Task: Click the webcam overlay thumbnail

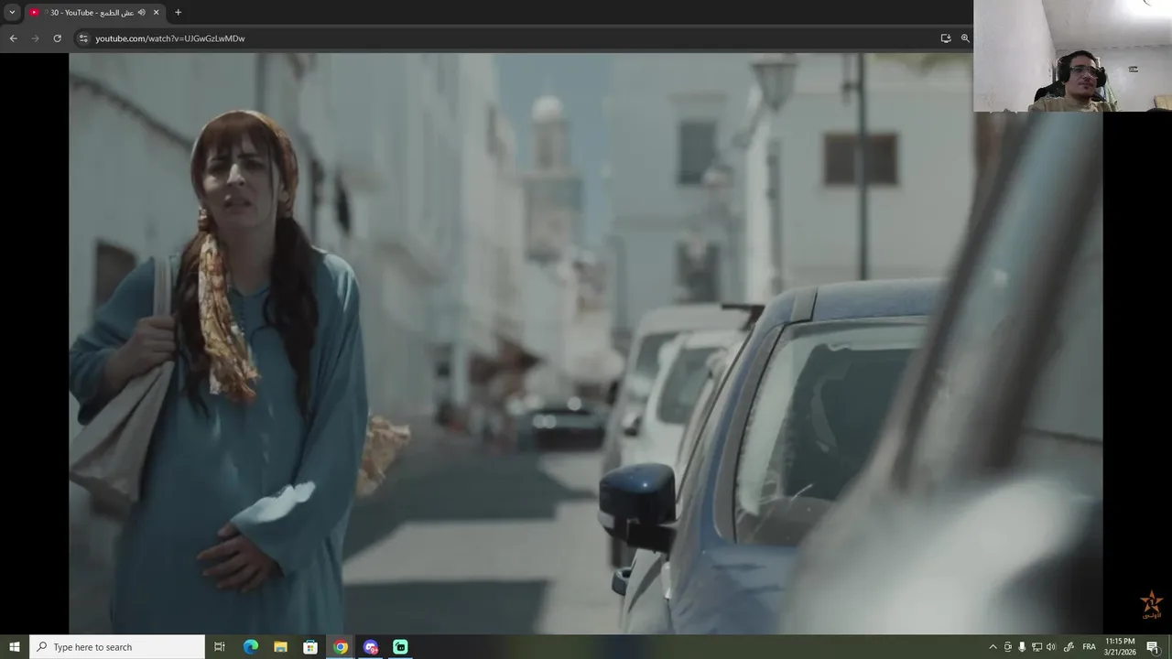Action: 1072,56
